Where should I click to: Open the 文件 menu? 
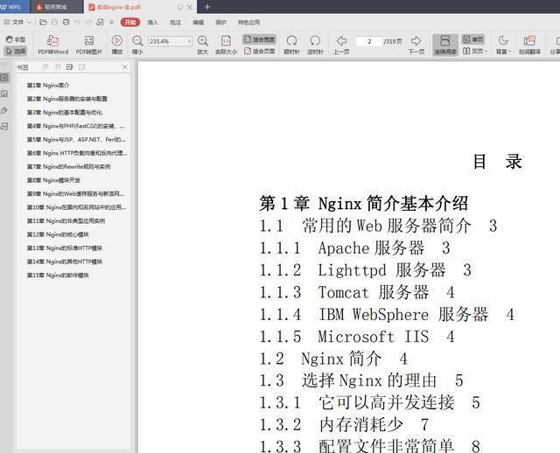coord(17,22)
